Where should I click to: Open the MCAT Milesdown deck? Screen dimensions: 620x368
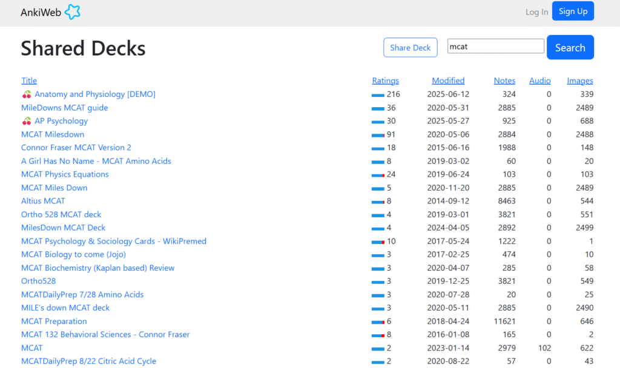[x=53, y=134]
